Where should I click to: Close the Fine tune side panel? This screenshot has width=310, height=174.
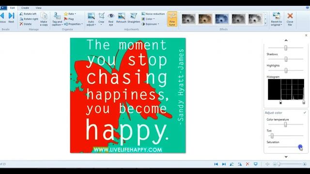(x=306, y=35)
